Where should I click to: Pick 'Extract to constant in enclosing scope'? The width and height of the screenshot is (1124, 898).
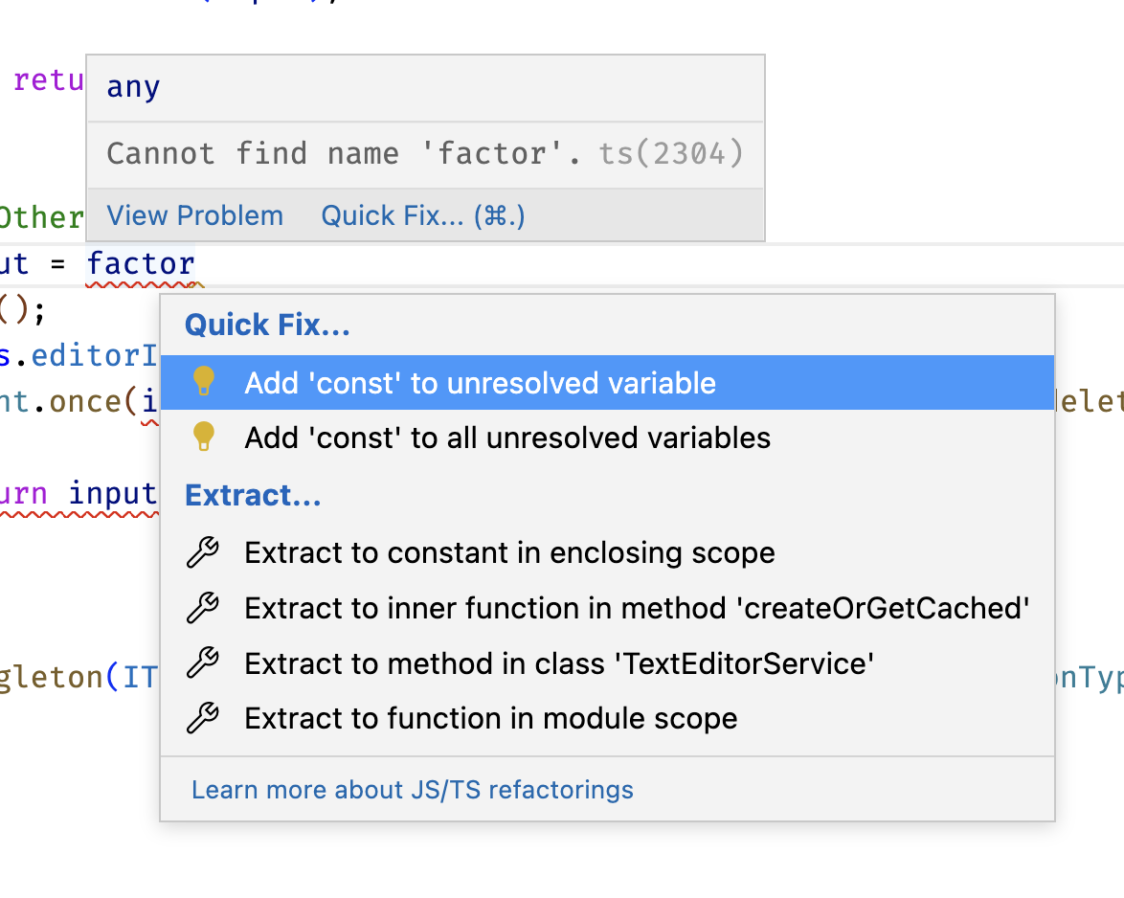click(x=509, y=553)
